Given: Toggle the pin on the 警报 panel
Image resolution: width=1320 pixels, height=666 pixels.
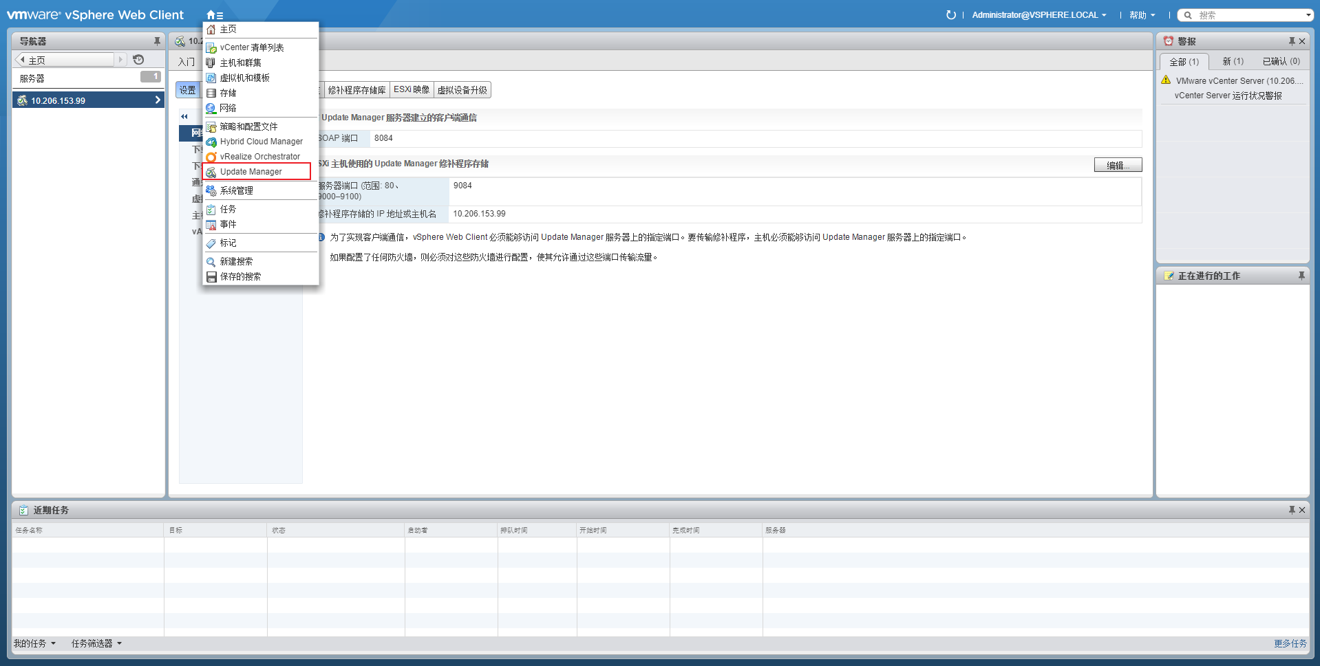Looking at the screenshot, I should point(1292,41).
